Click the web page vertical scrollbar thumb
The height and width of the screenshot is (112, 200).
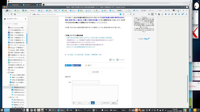[187, 89]
